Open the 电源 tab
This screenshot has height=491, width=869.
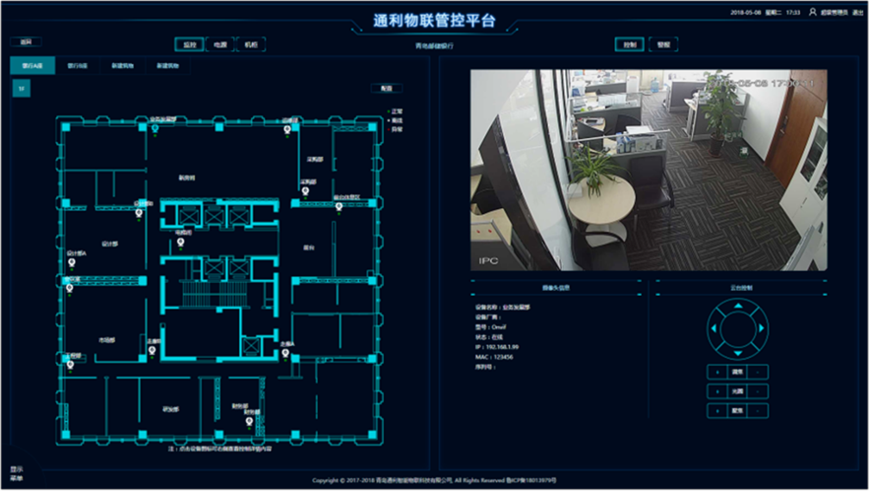219,44
